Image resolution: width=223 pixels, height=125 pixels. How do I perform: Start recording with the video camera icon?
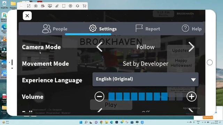tap(43, 6)
